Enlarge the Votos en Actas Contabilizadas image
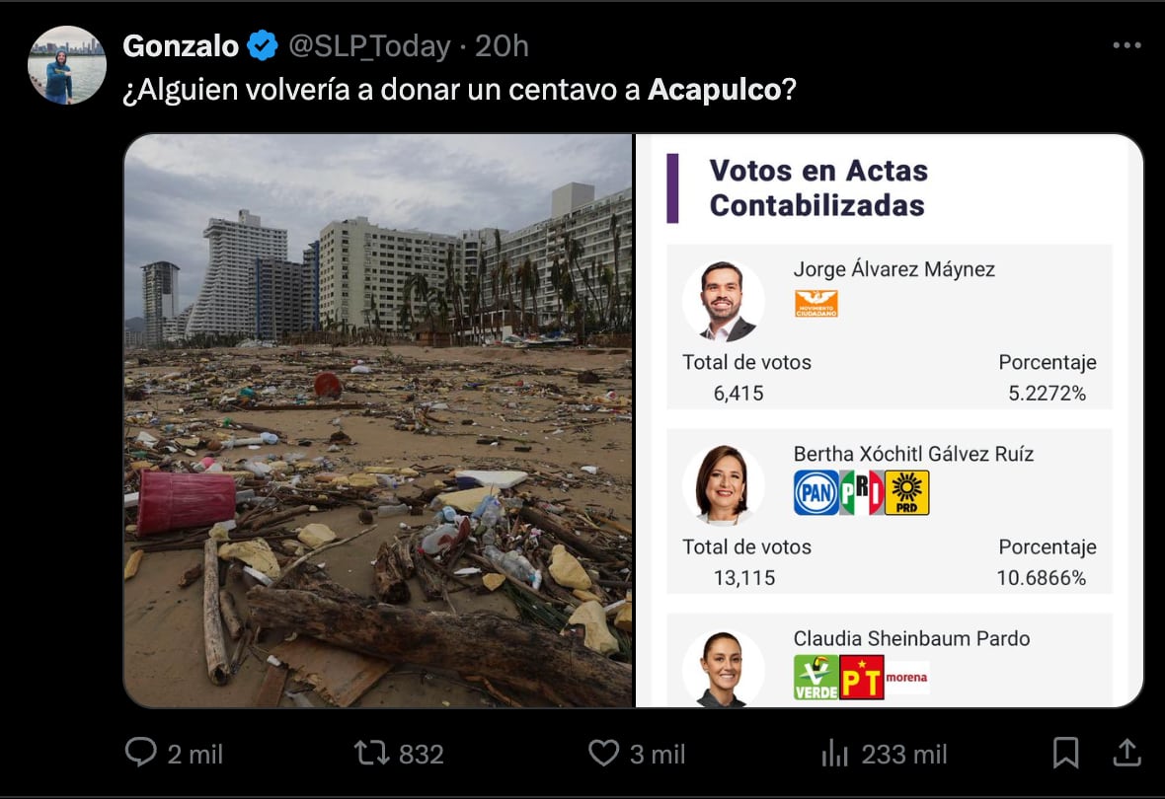The image size is (1165, 799). coord(889,420)
